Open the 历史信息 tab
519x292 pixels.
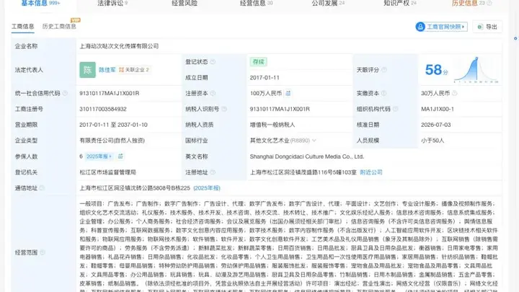(x=471, y=4)
